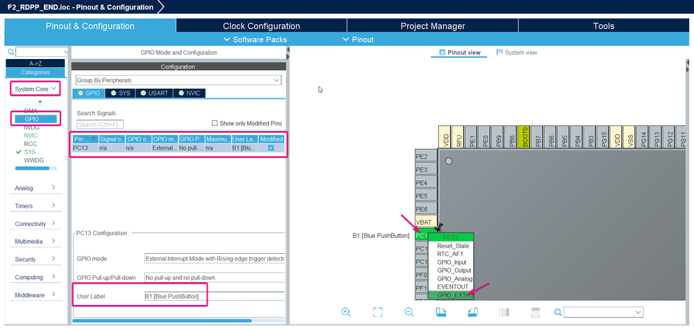Click the fit-to-view frame icon
Viewport: 694px width, 330px height.
(377, 313)
